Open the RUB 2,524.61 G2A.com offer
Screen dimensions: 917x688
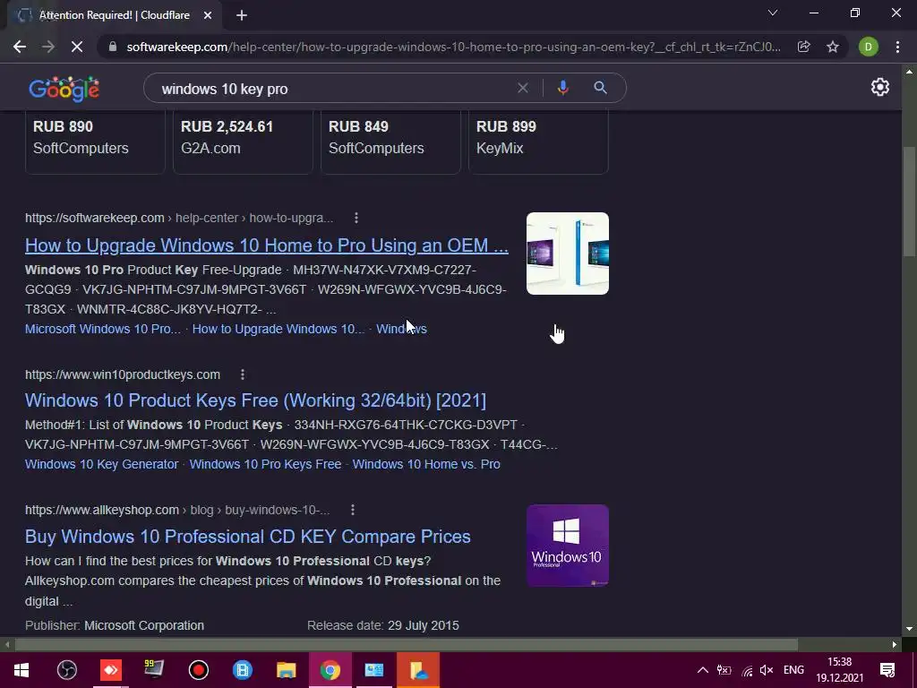pyautogui.click(x=243, y=142)
